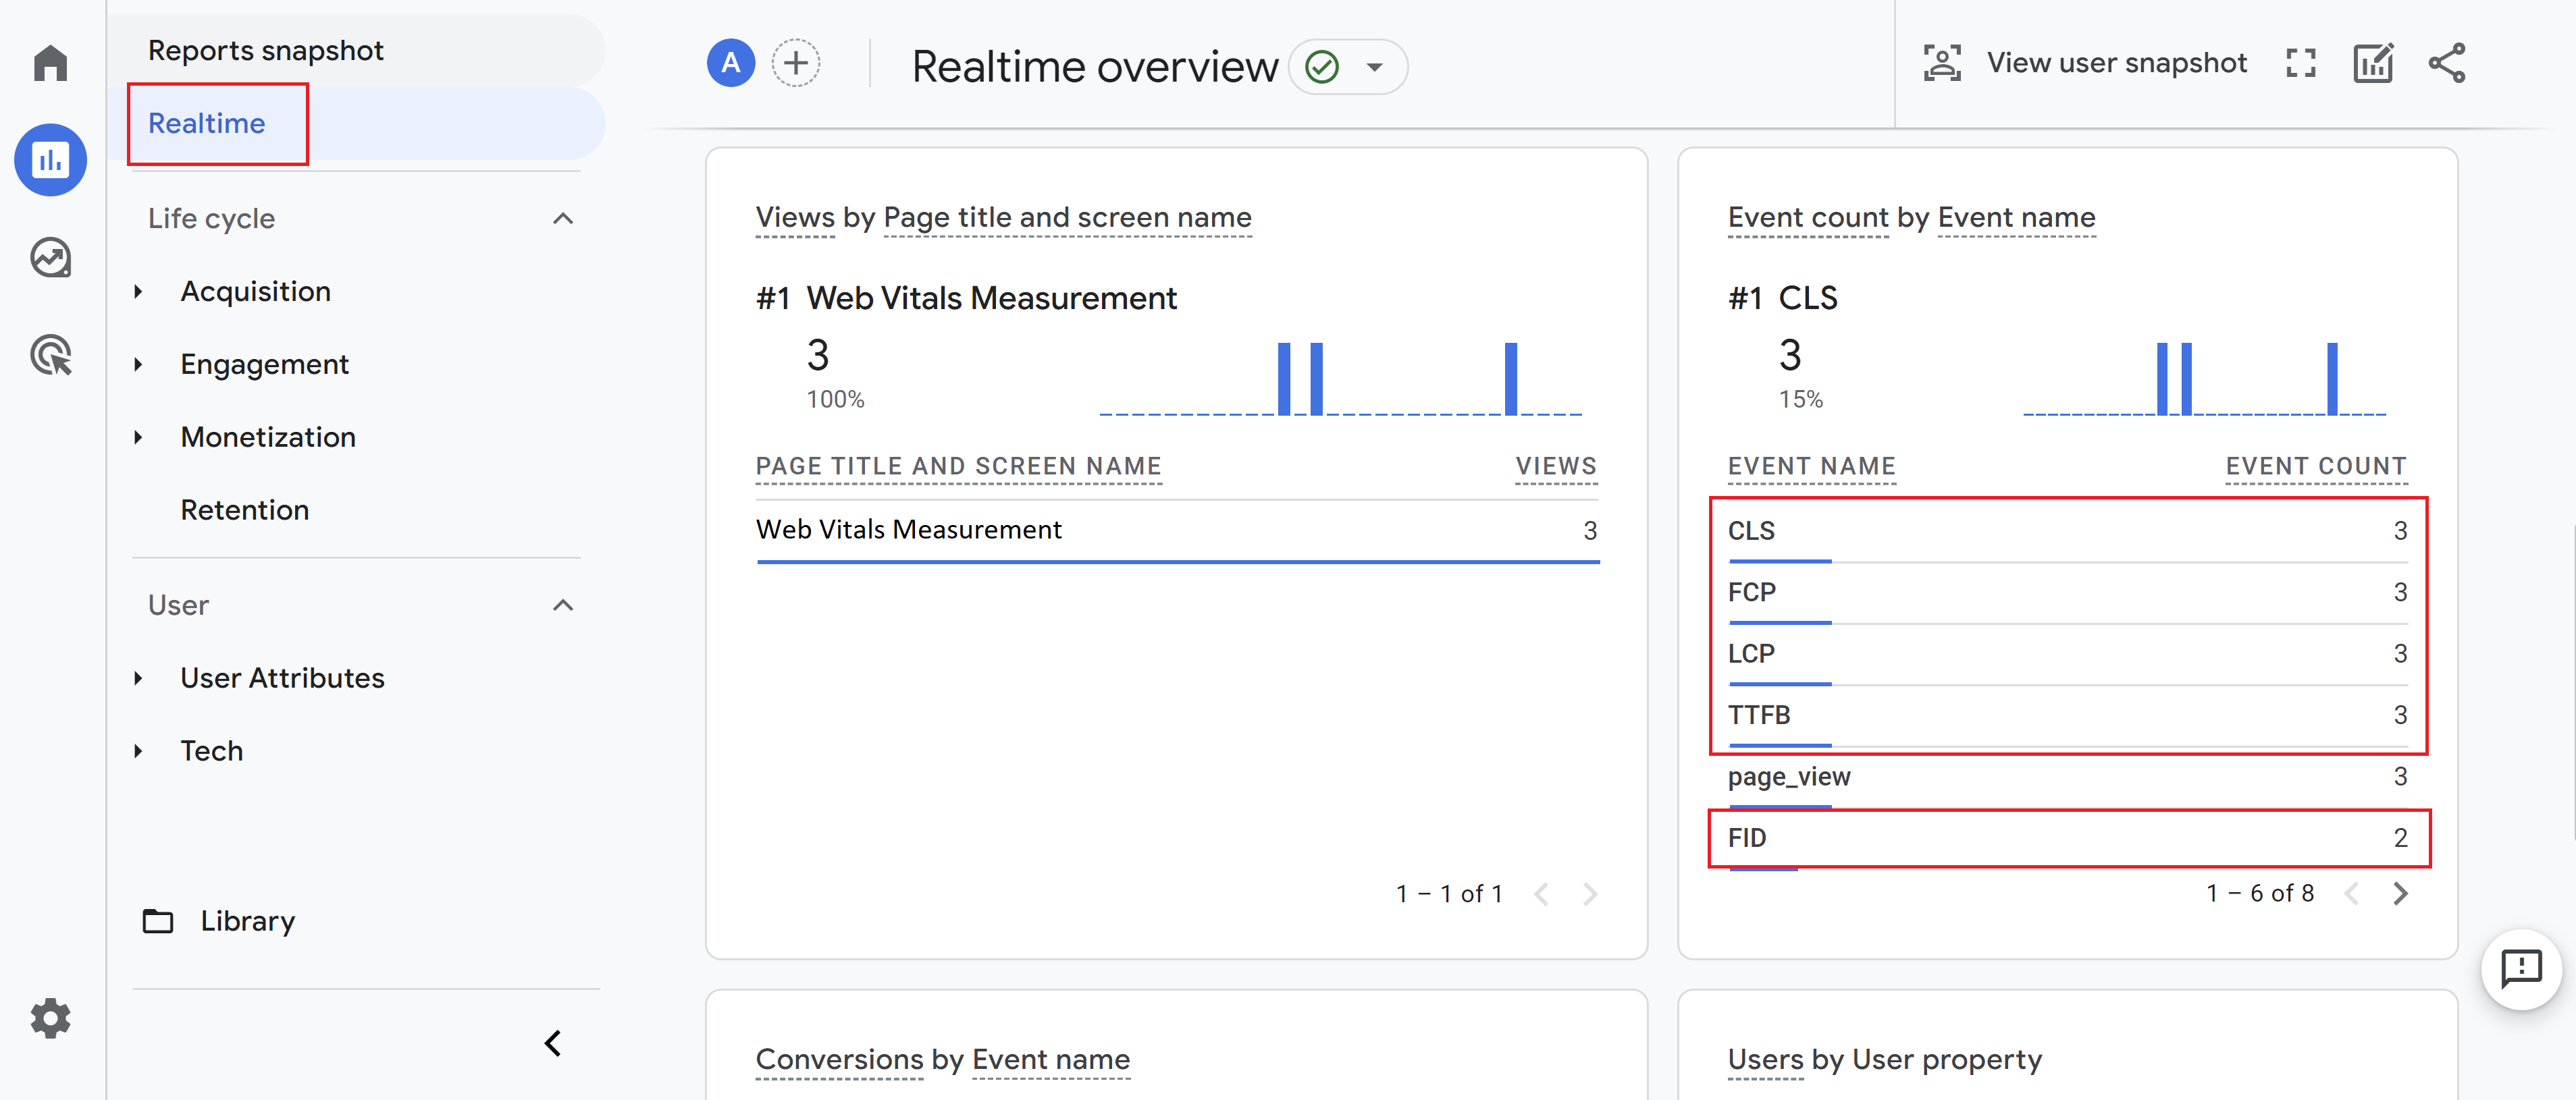Click the View user snapshot icon

coord(1945,62)
